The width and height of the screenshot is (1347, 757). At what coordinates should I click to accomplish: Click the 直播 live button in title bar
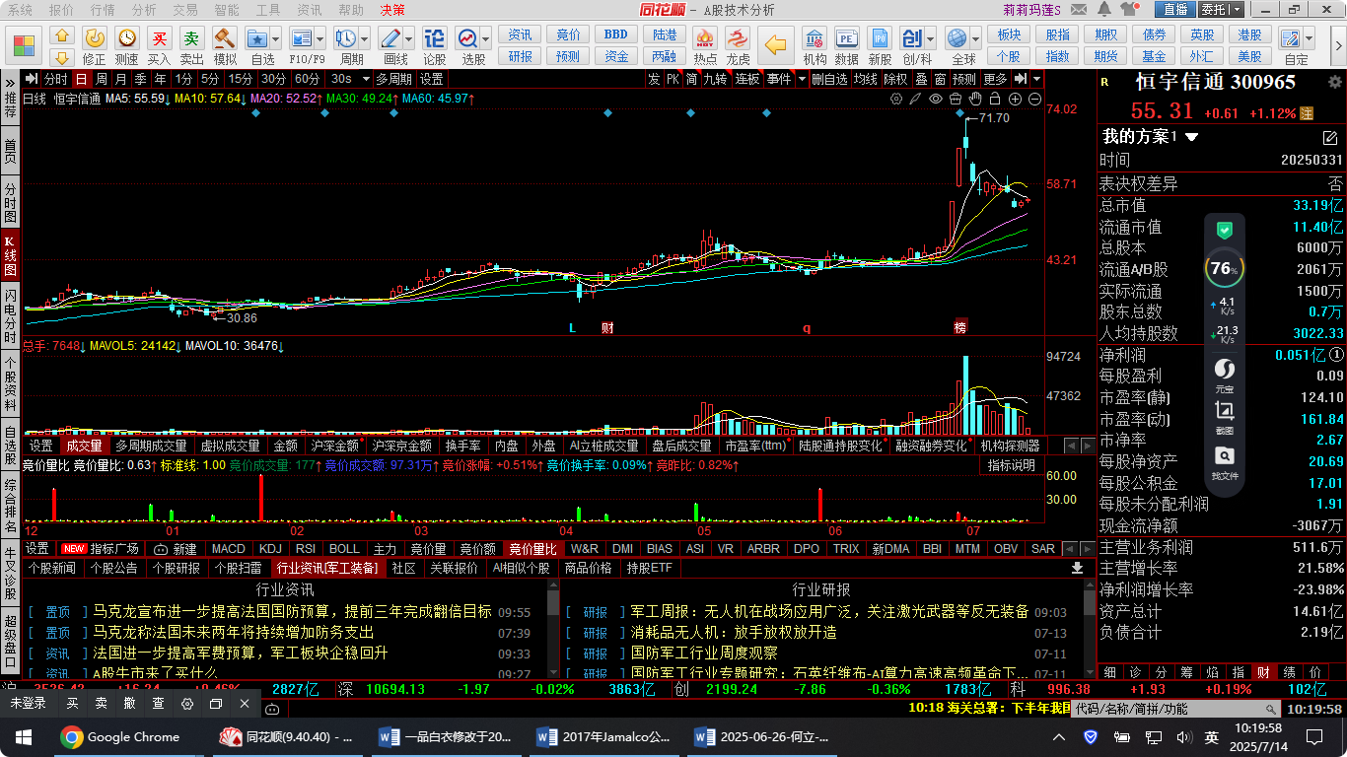coord(1175,10)
